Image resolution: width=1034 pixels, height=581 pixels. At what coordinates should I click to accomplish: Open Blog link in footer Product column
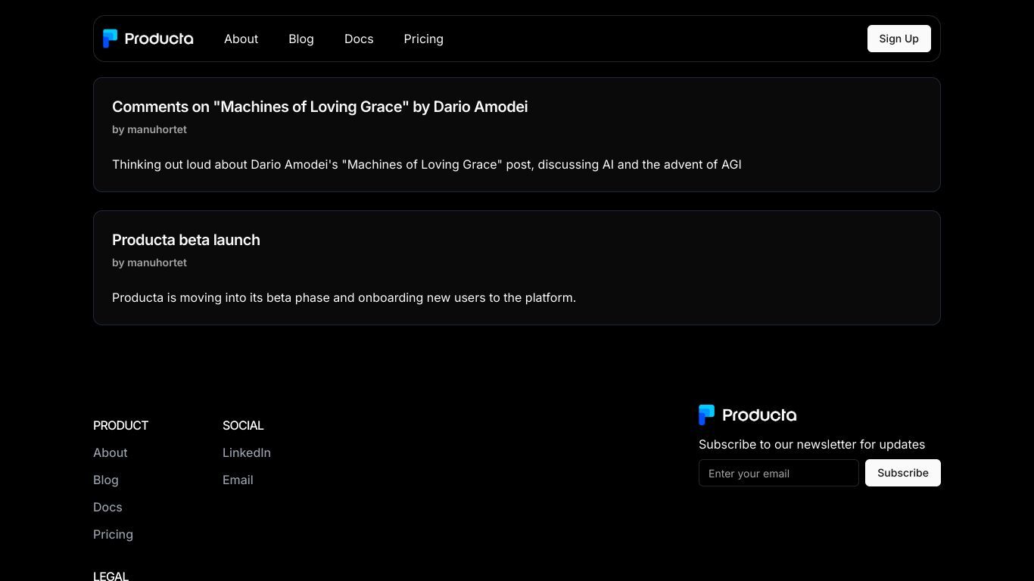(x=106, y=480)
